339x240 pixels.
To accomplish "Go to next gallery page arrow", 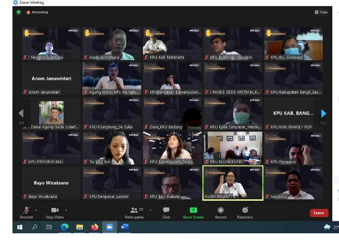I will [x=324, y=113].
